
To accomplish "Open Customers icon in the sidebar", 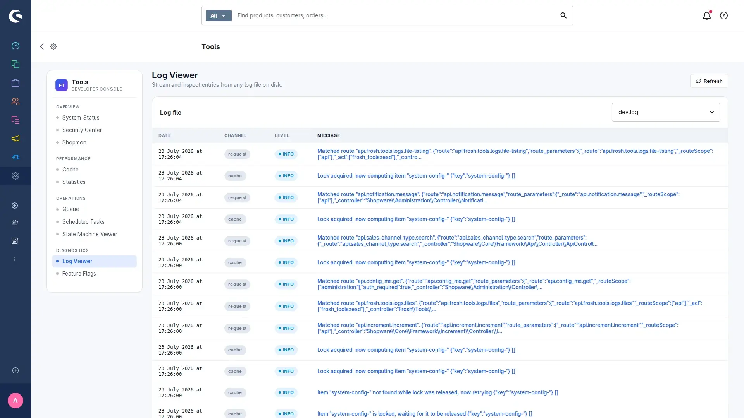I will [15, 101].
